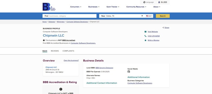
Task: Click the Share link
Action: coord(167,28)
